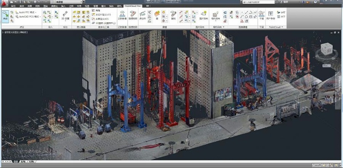The width and height of the screenshot is (343, 168).
Task: Click the image orientation icon with sun
Action: (x=204, y=15)
